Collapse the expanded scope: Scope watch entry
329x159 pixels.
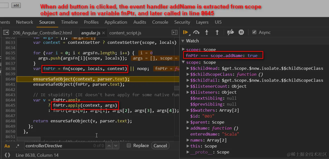[183, 63]
